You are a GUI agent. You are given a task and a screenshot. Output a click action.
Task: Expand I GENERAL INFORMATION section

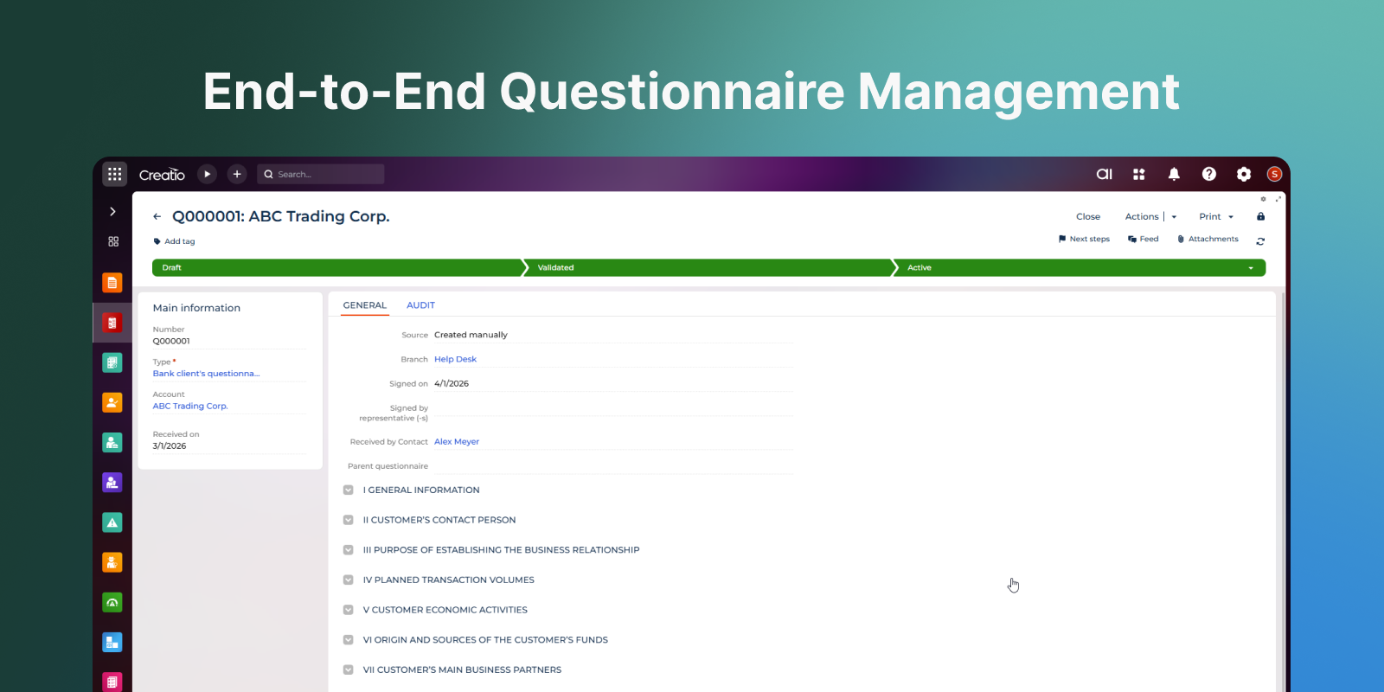tap(349, 490)
